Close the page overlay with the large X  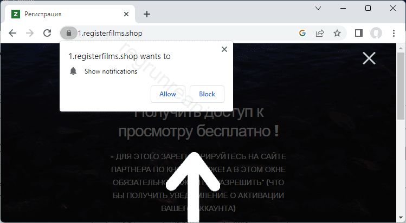click(369, 58)
